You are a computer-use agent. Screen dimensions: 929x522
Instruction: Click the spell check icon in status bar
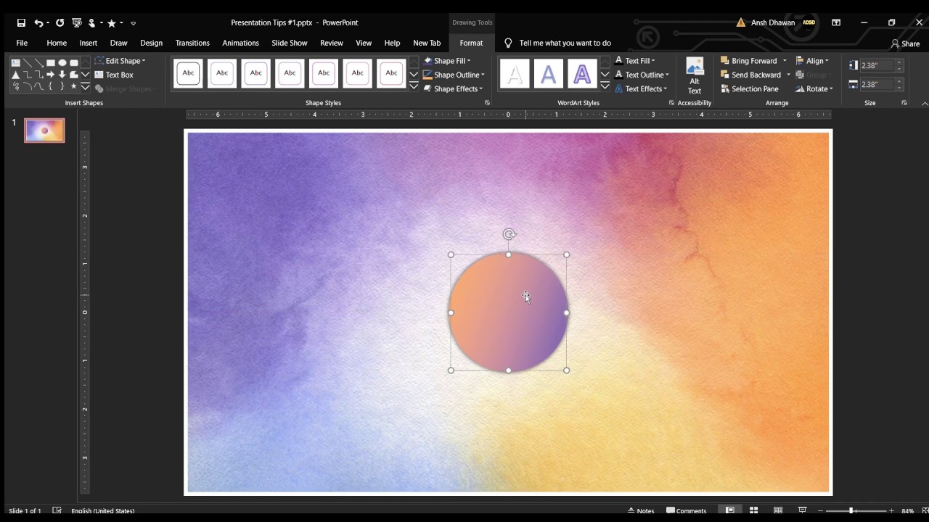point(57,510)
